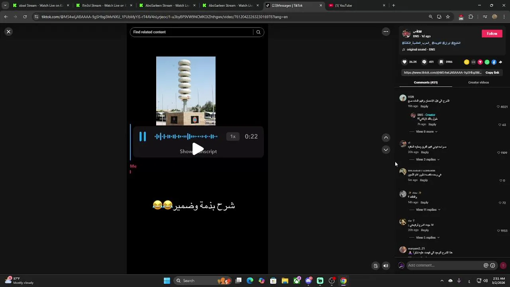Open comments via the 451 speech bubble icon
This screenshot has height=287, width=510.
424,62
